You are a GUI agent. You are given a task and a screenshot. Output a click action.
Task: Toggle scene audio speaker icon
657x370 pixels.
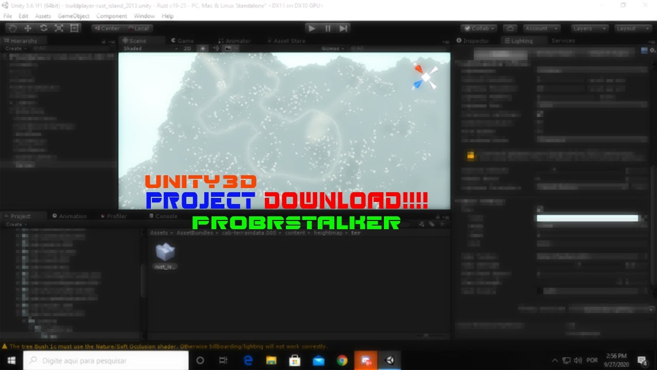point(216,48)
